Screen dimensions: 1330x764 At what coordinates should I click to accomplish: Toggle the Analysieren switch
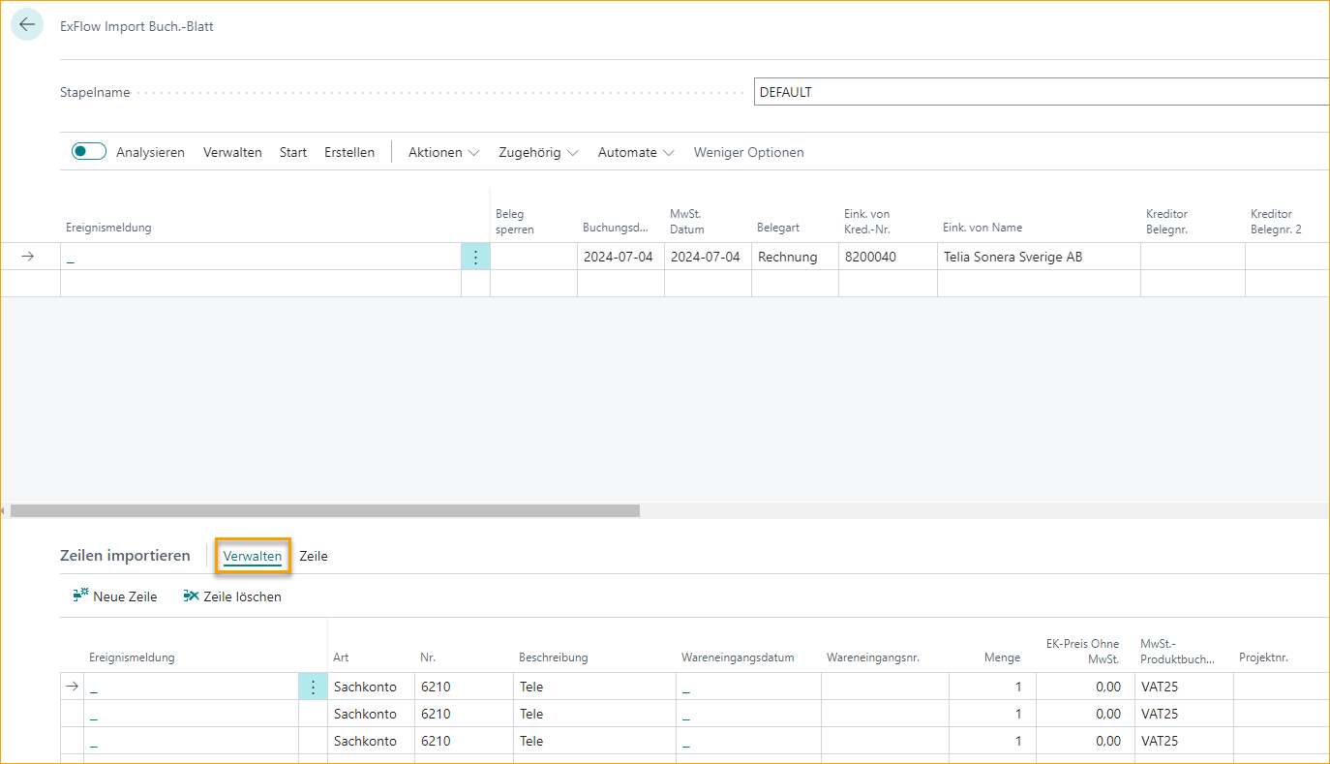(x=89, y=152)
